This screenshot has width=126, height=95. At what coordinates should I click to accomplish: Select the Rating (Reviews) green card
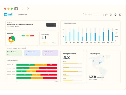[14, 53]
